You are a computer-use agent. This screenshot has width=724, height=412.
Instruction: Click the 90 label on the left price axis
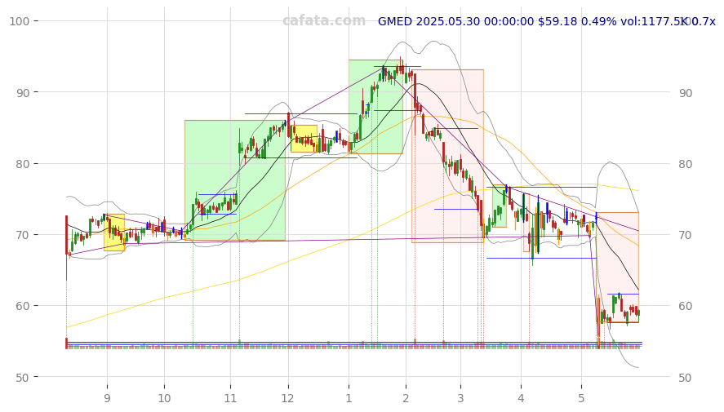click(22, 93)
